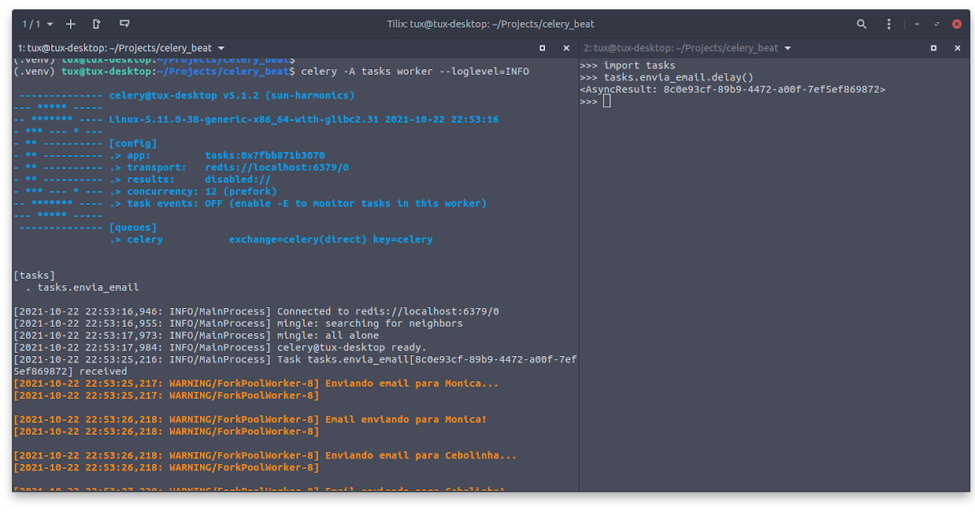Viewport: 975px width, 512px height.
Task: Click the 'tasks.envia_email.delay()' line
Action: click(678, 78)
